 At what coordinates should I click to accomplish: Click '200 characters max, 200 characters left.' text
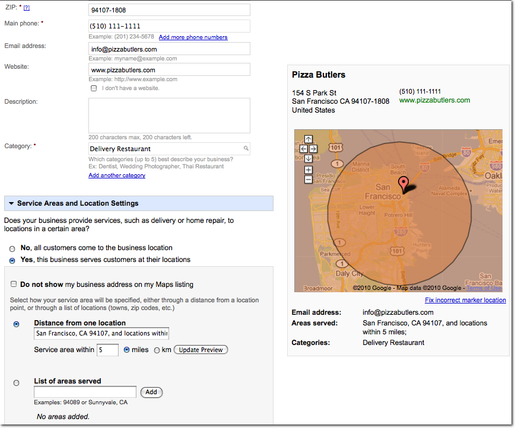coord(140,137)
